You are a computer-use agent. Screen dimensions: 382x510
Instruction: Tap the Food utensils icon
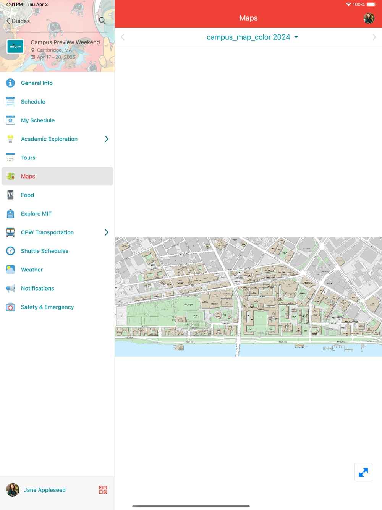click(10, 195)
